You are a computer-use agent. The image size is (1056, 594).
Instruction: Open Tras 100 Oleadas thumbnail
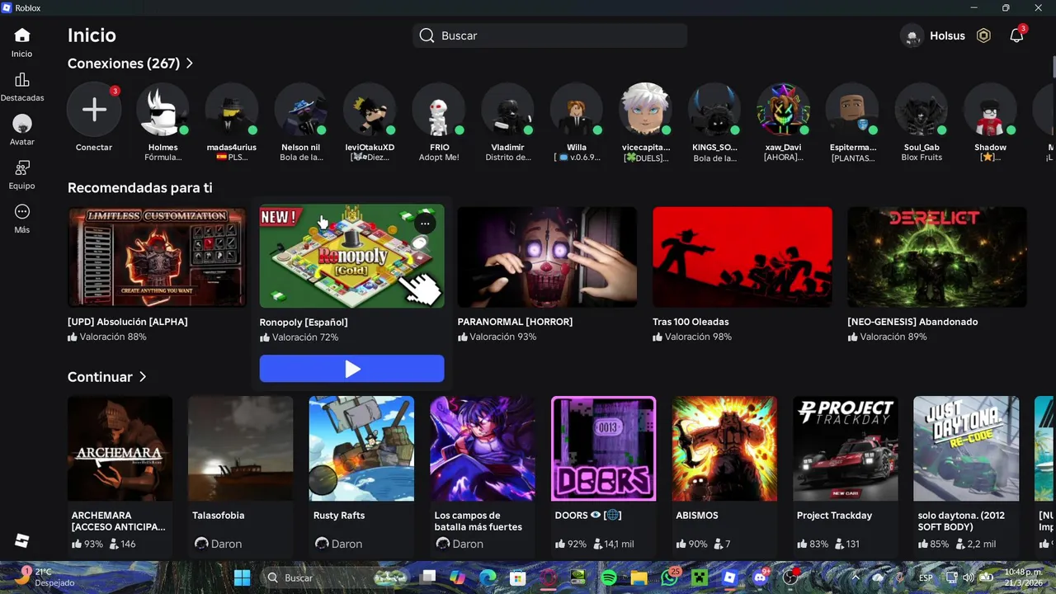742,257
